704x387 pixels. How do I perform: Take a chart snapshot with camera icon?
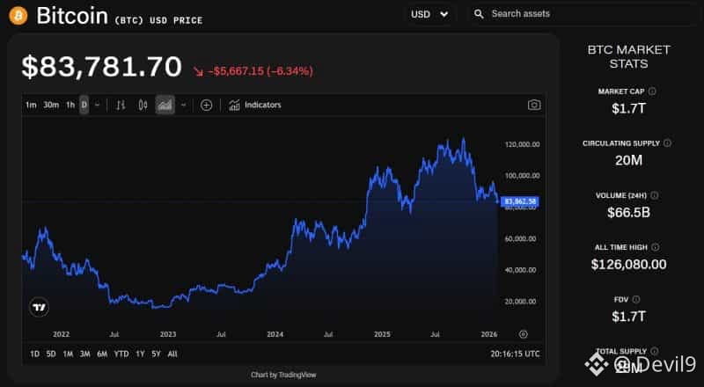(x=533, y=105)
